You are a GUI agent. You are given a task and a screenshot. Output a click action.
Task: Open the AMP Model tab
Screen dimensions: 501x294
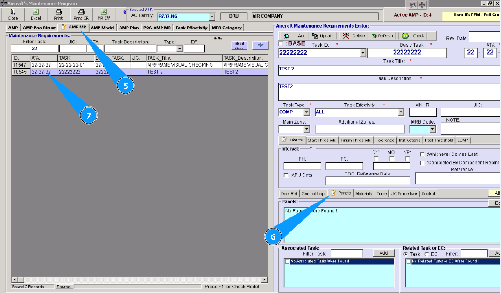pyautogui.click(x=103, y=28)
